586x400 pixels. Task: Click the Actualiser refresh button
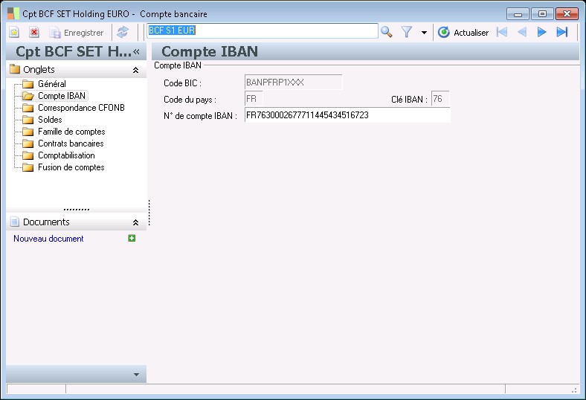click(x=463, y=33)
